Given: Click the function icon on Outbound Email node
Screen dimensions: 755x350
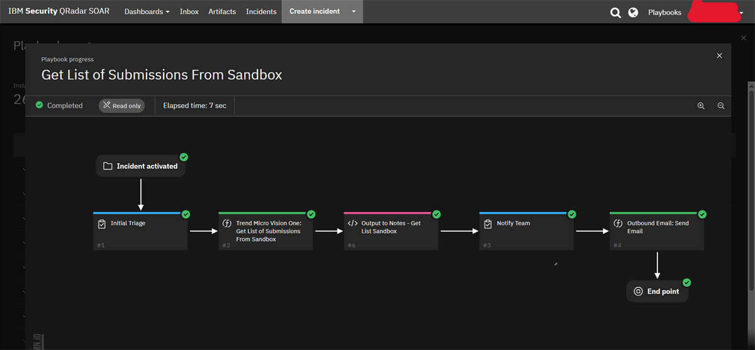Looking at the screenshot, I should [x=618, y=223].
